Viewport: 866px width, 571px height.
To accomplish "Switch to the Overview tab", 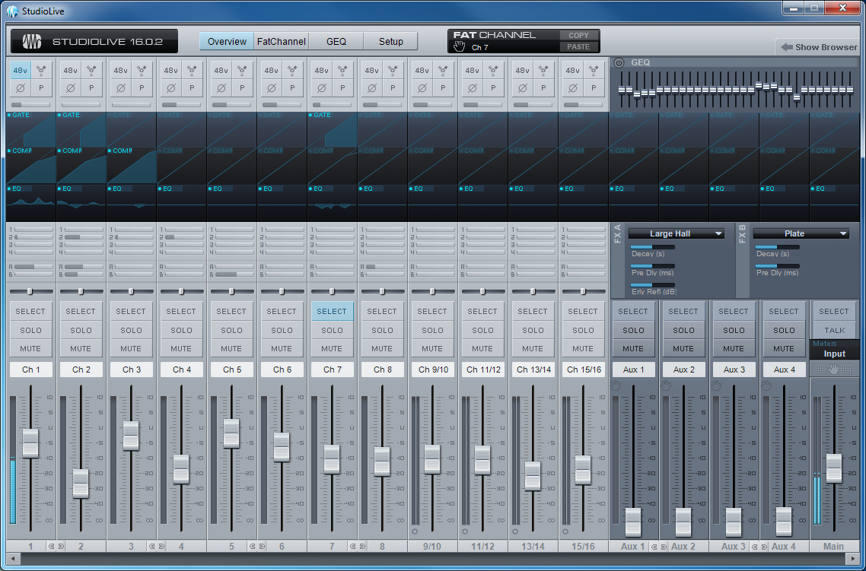I will (x=227, y=41).
